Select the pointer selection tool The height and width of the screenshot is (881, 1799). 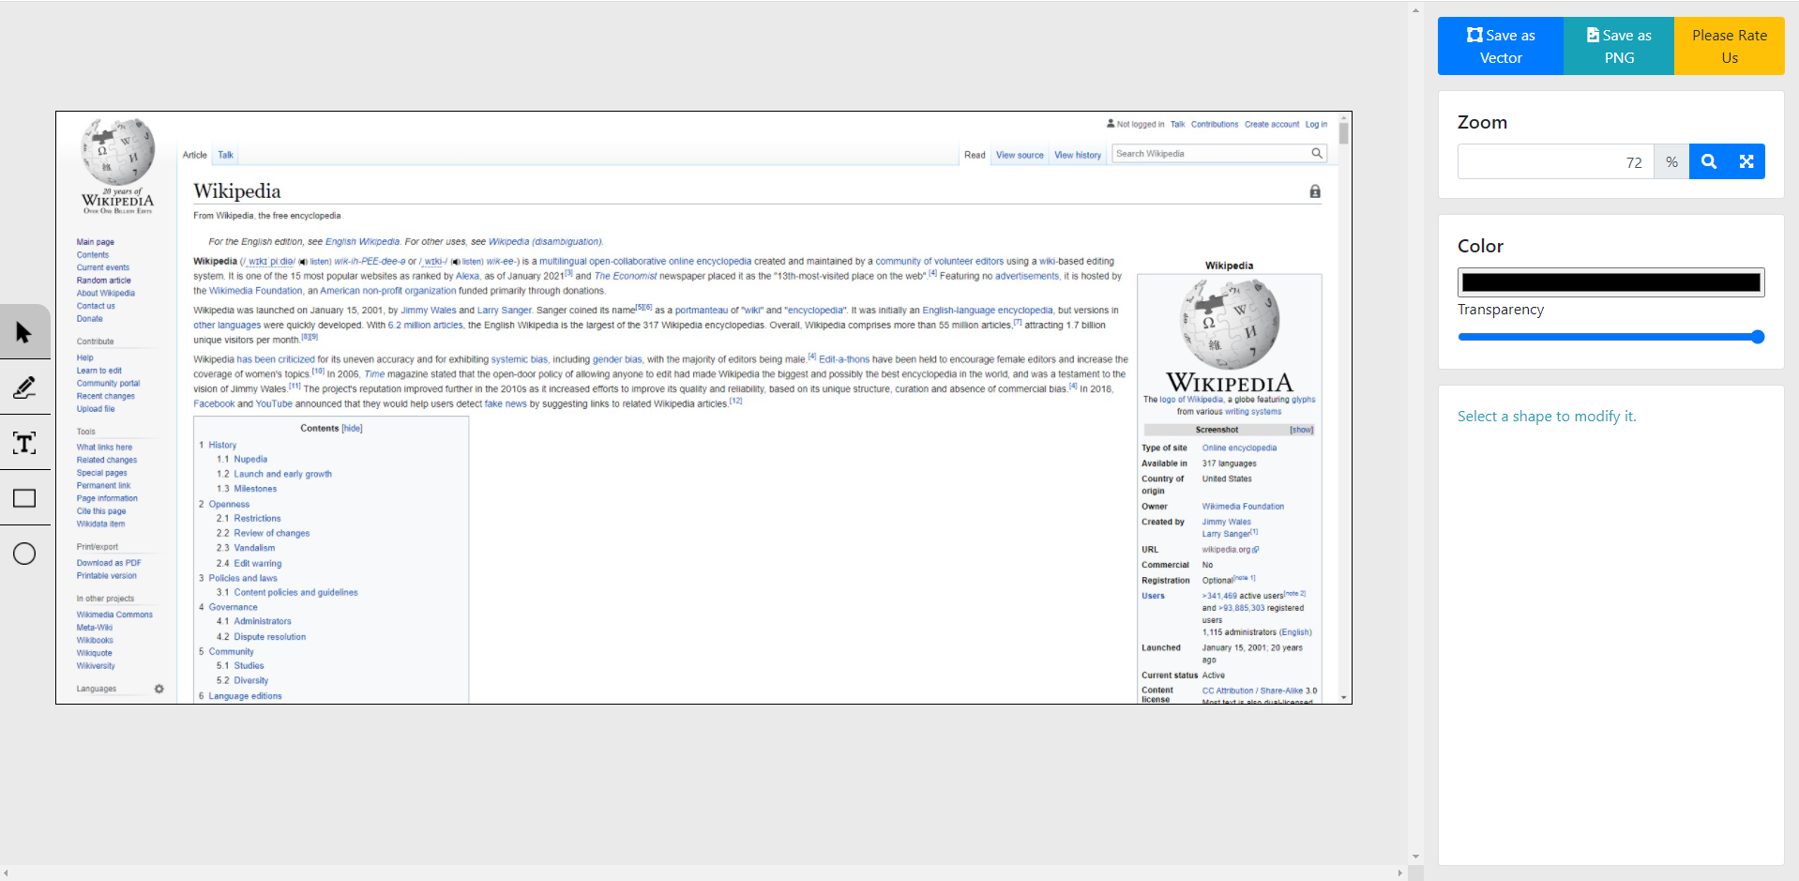[x=24, y=332]
